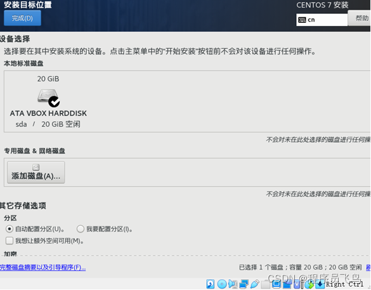Click the '20 GiB' size above disk
The height and width of the screenshot is (290, 371).
click(x=48, y=79)
